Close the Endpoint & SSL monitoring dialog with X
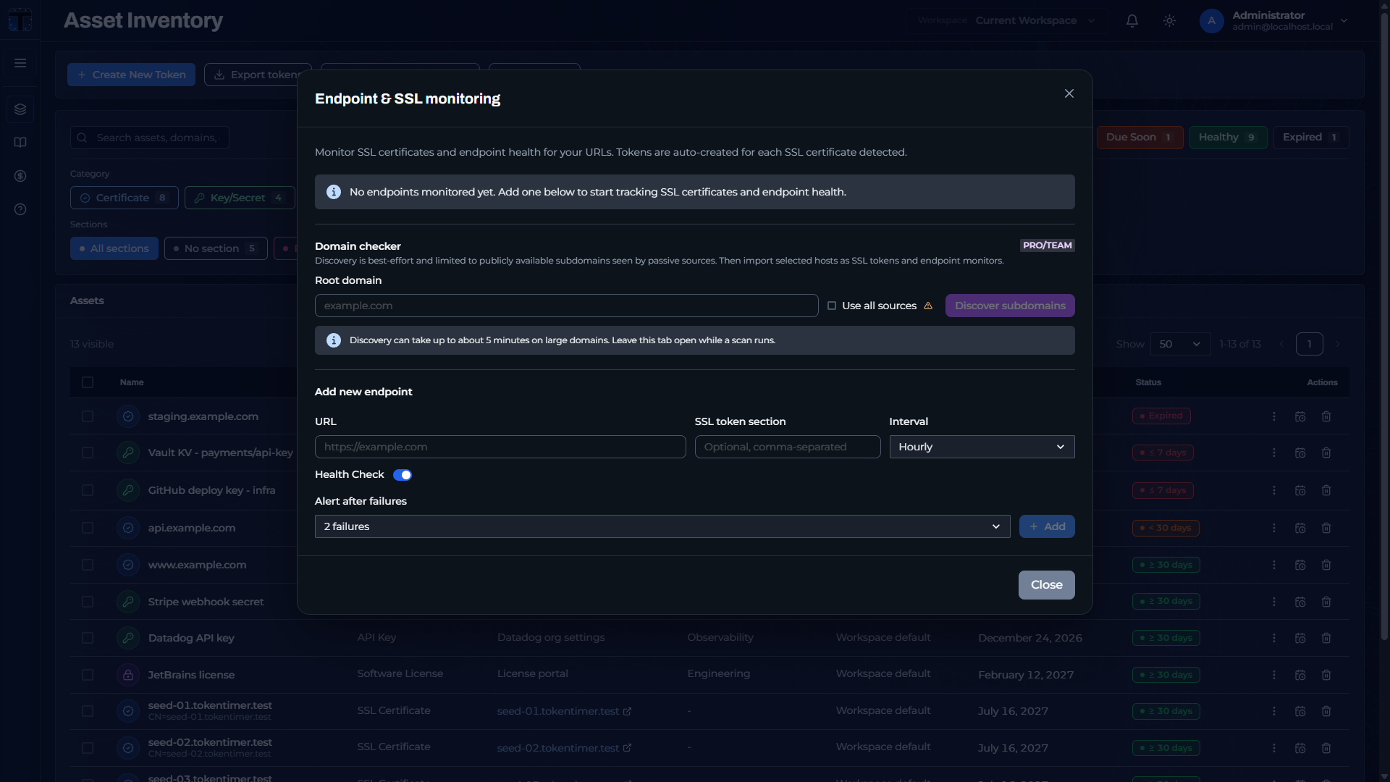The height and width of the screenshot is (782, 1390). tap(1069, 93)
